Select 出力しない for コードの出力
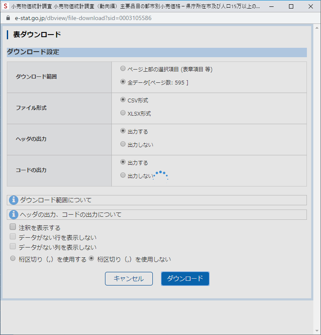This screenshot has width=321, height=335. (x=123, y=175)
